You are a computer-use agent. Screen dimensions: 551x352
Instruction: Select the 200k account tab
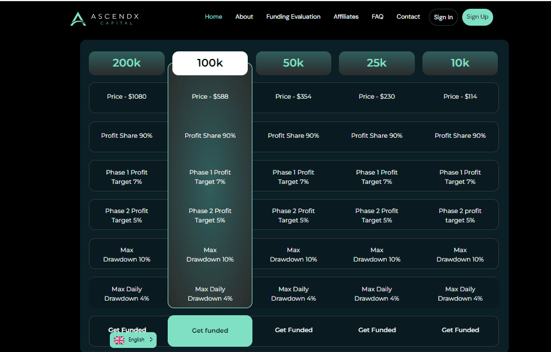coord(127,63)
